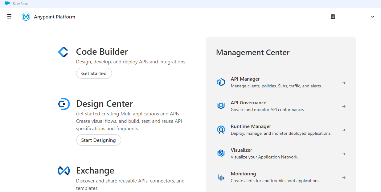Viewport: 381px width, 192px height.
Task: Click "Get started creating Mule applications" description
Action: point(129,121)
